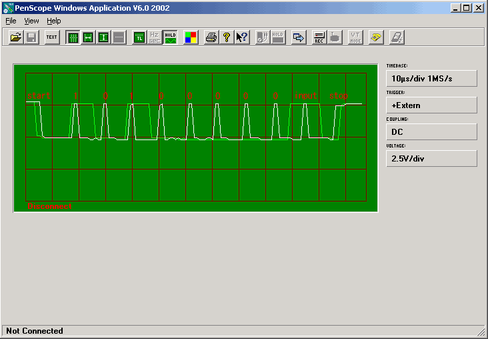Click the yellow question mark help icon
This screenshot has height=339, width=488.
[x=227, y=37]
